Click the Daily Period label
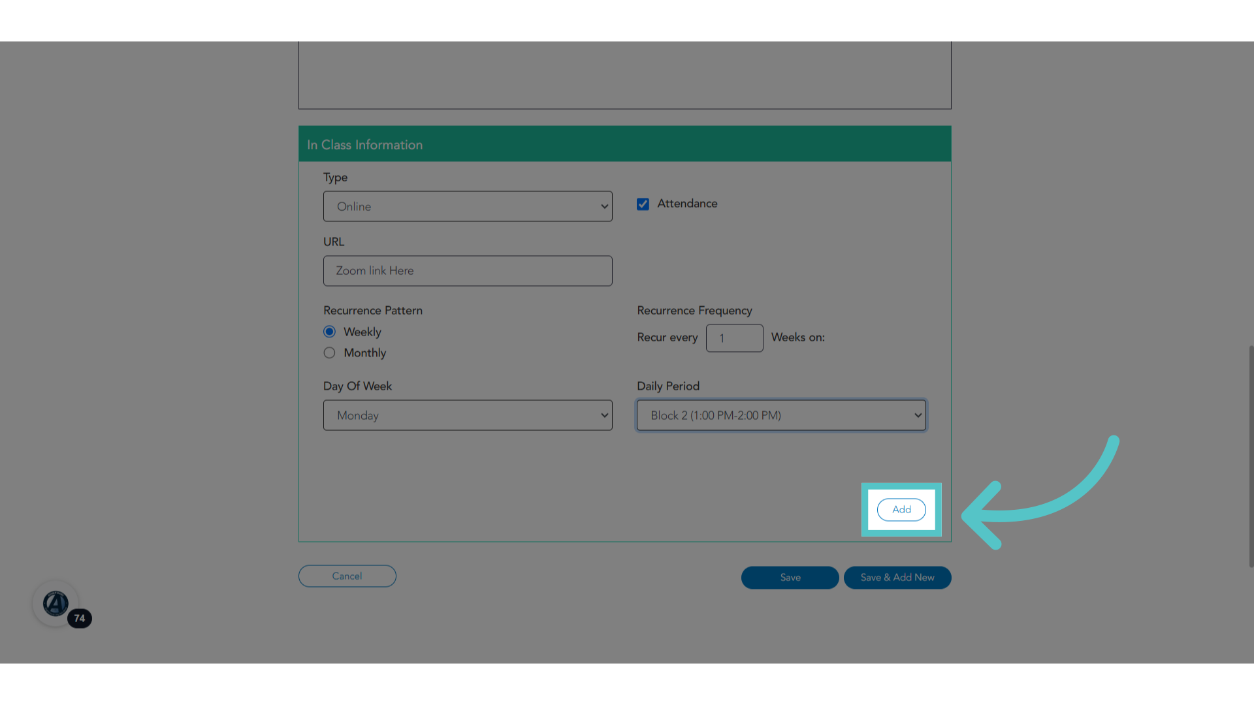This screenshot has height=705, width=1254. click(668, 386)
